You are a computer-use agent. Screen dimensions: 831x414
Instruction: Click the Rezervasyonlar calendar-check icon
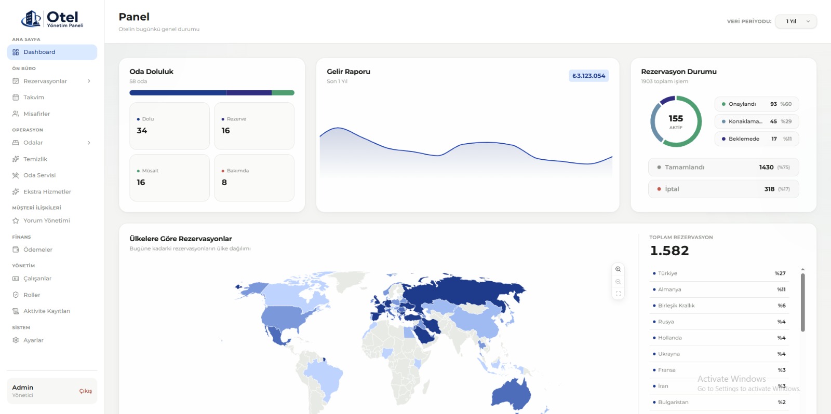point(16,81)
